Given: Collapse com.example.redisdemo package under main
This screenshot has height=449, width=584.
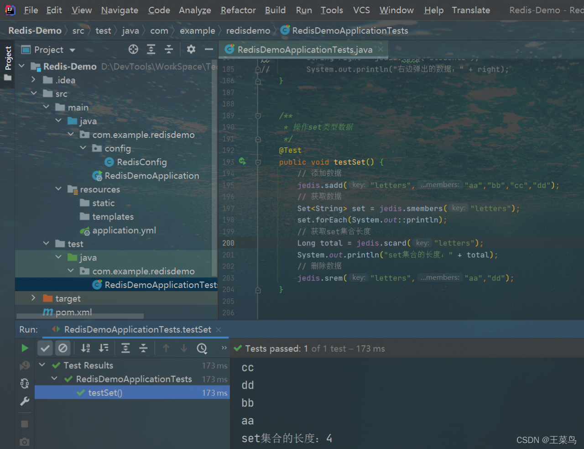Looking at the screenshot, I should (x=70, y=135).
